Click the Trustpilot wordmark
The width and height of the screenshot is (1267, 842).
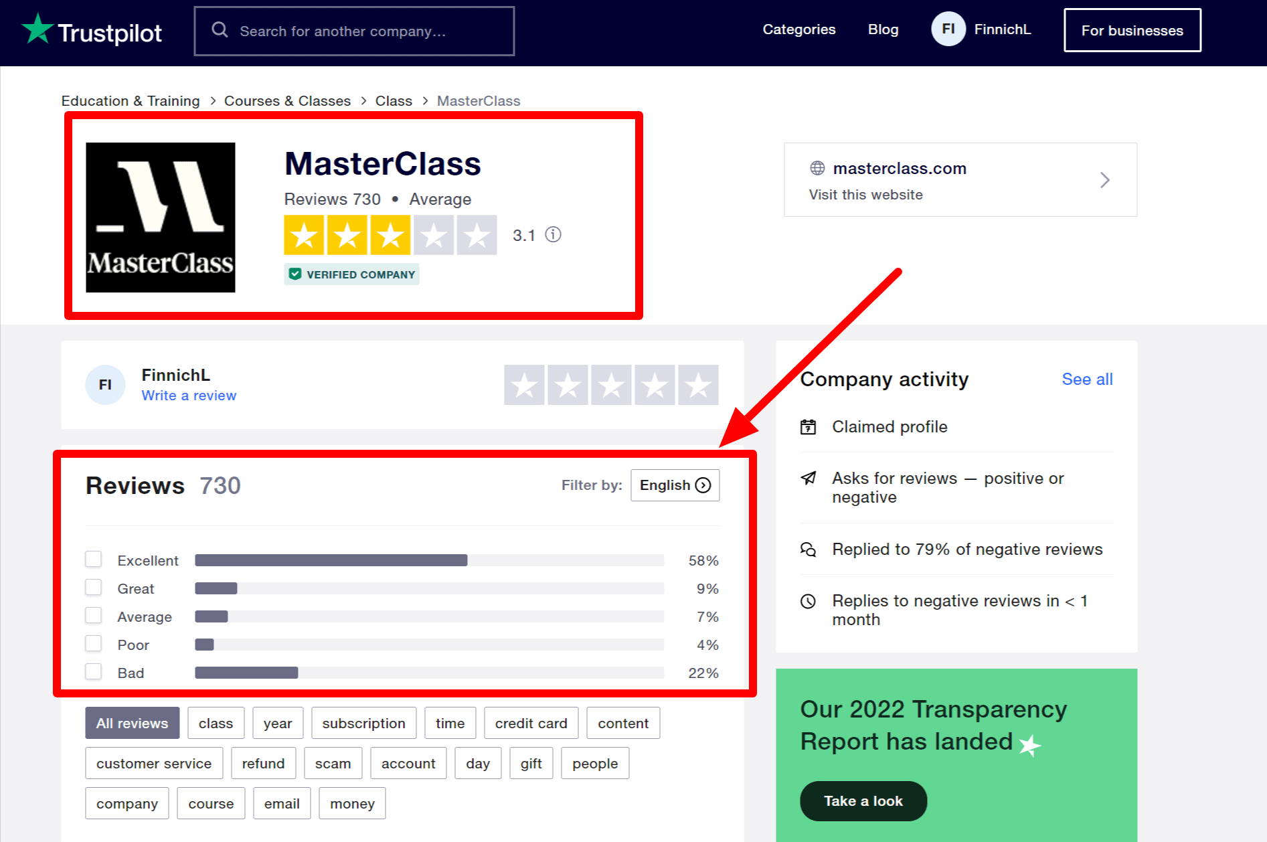[110, 33]
